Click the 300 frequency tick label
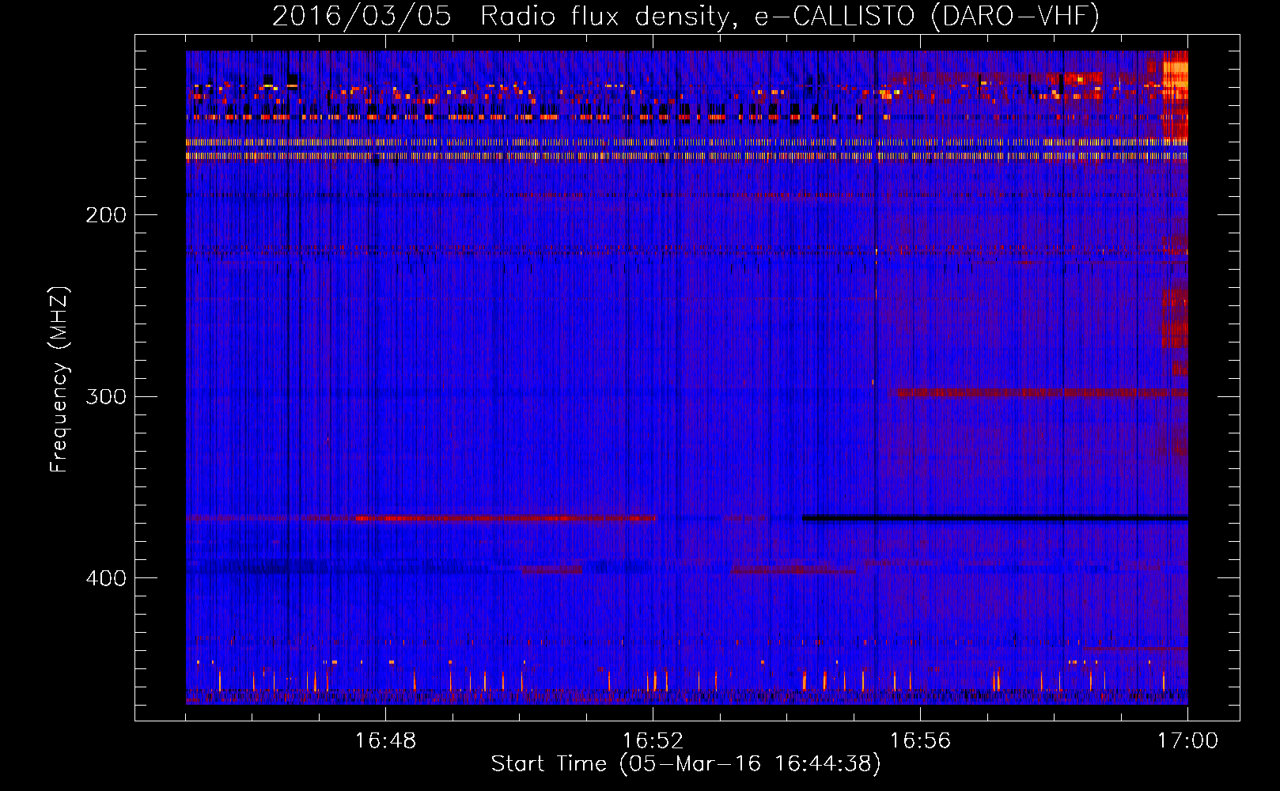The height and width of the screenshot is (791, 1280). click(106, 396)
